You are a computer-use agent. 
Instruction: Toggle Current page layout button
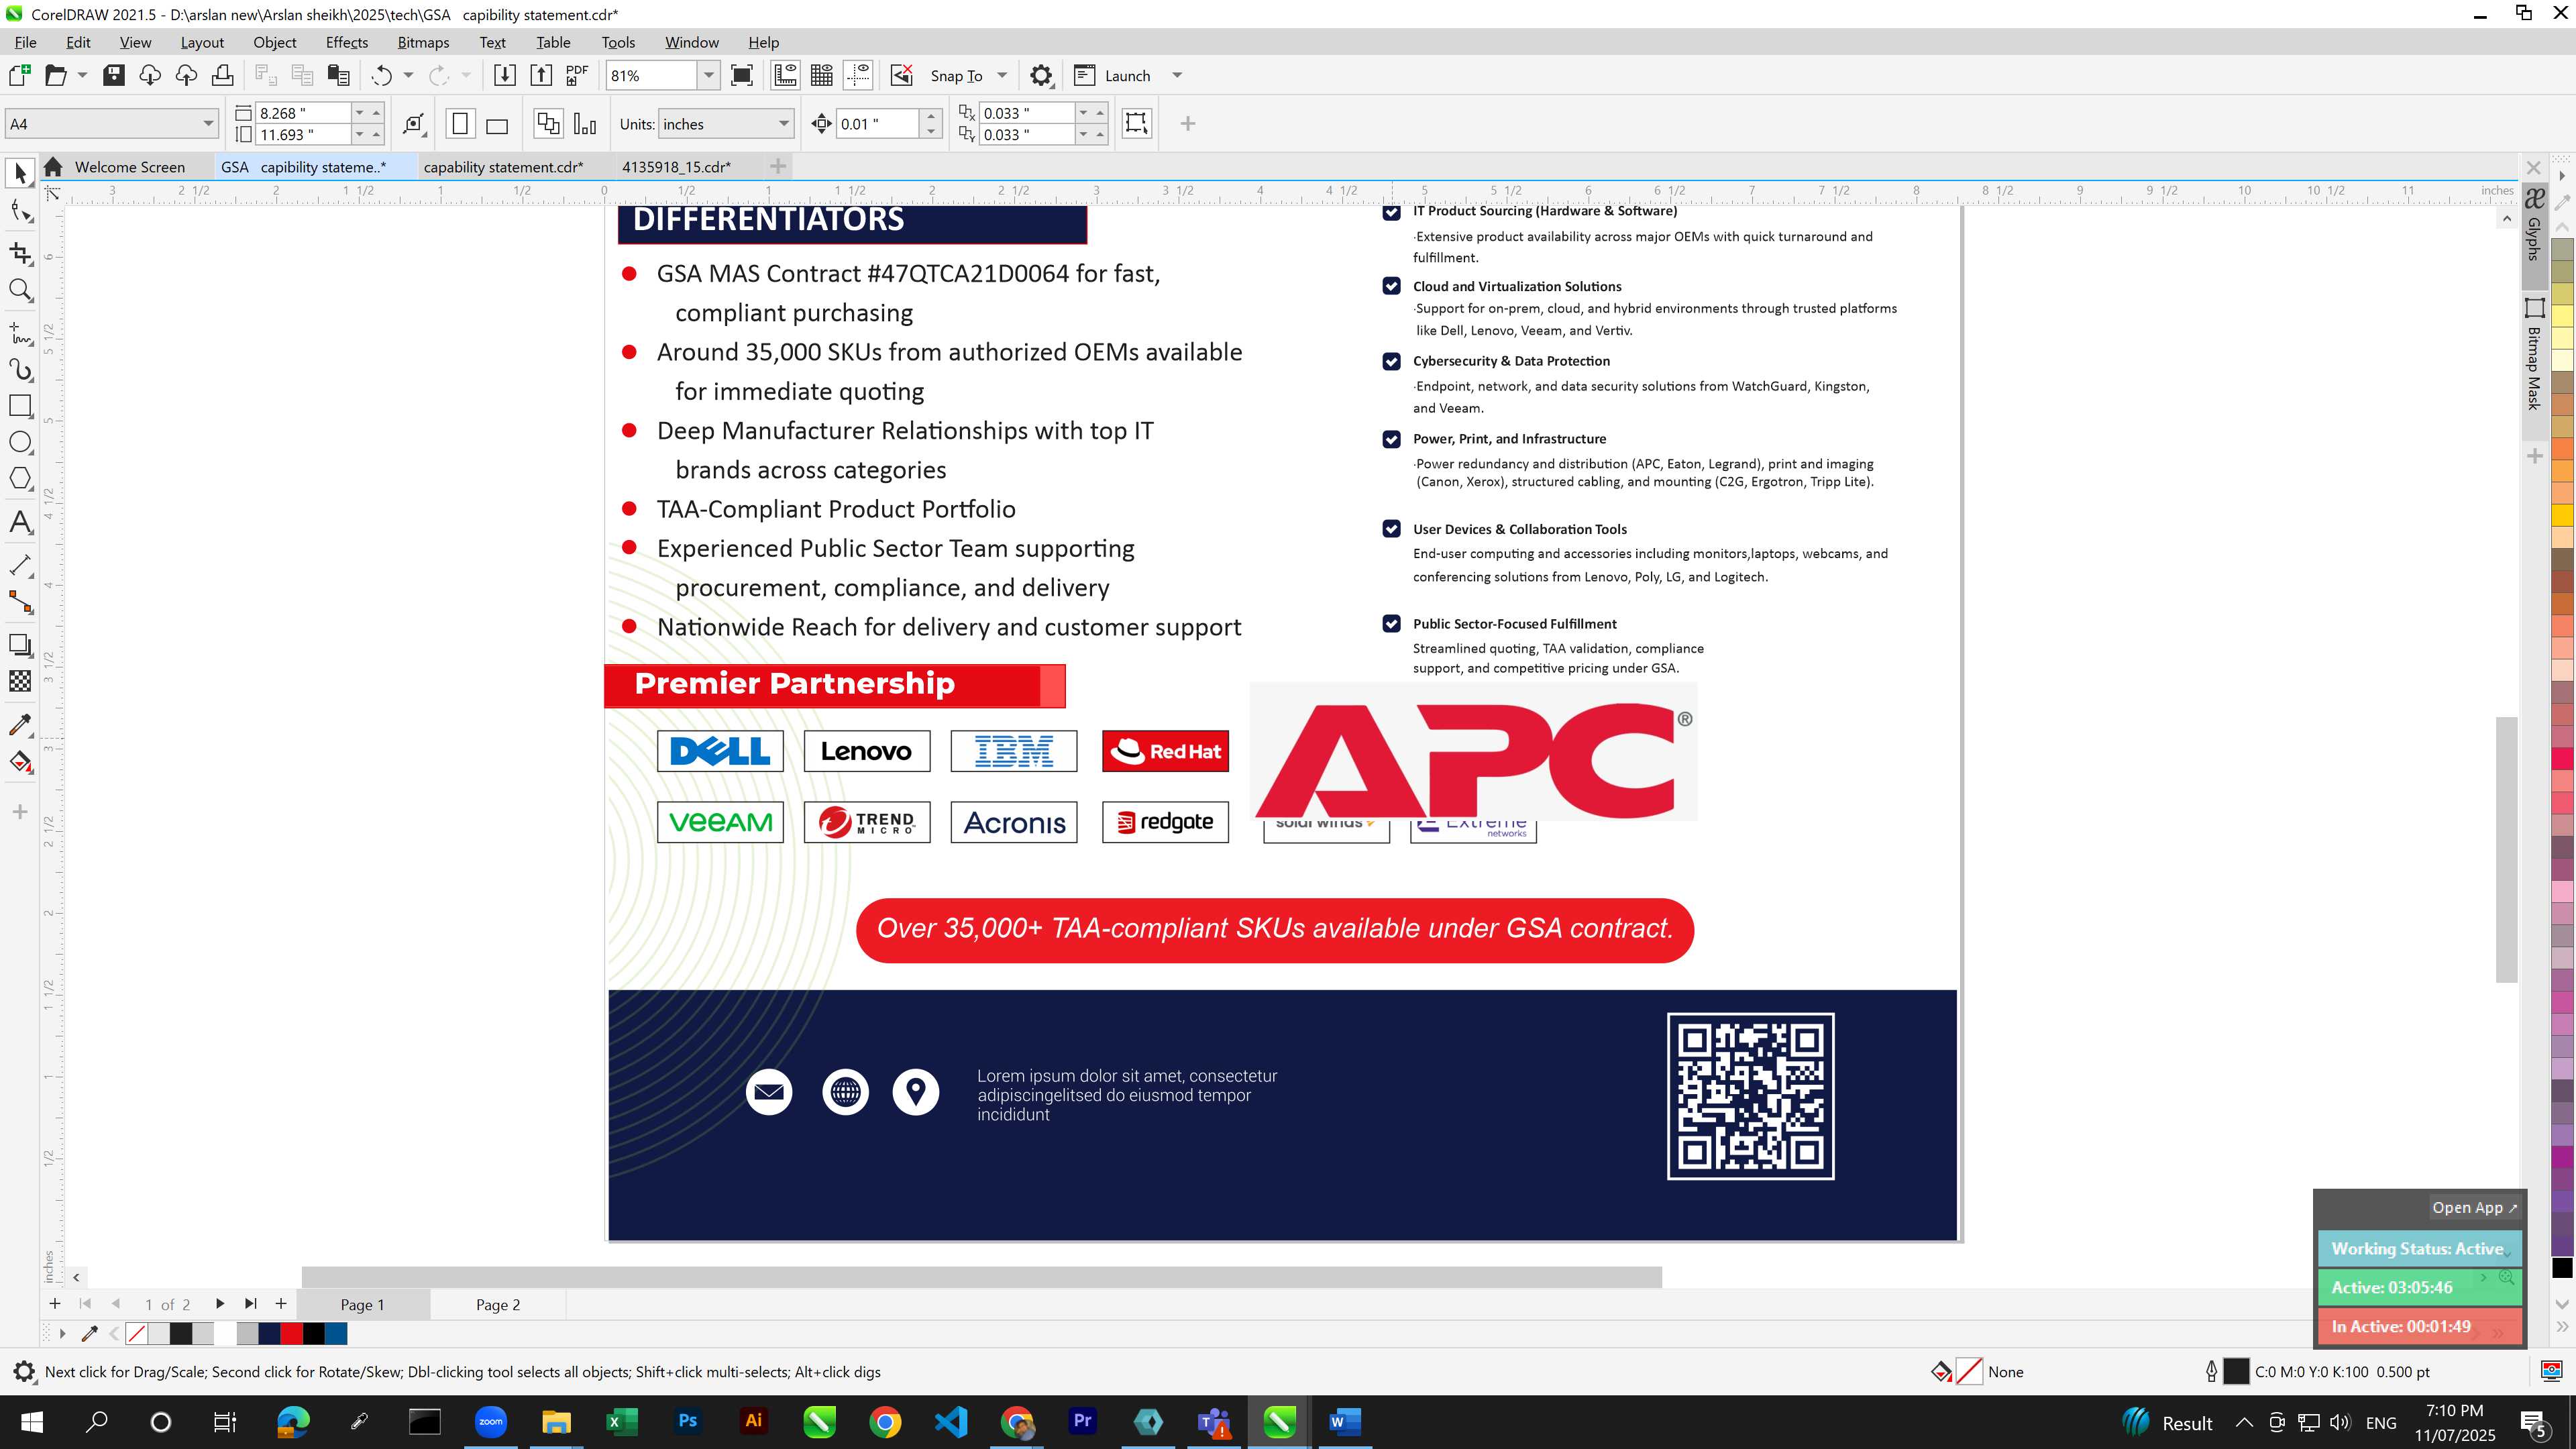click(585, 124)
